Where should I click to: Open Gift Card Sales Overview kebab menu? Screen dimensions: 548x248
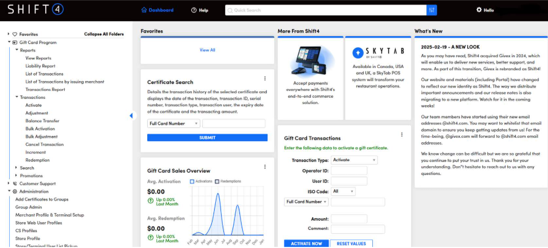coord(265,167)
